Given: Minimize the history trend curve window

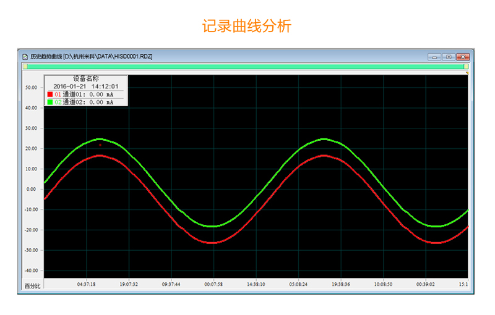Looking at the screenshot, I should tap(435, 56).
